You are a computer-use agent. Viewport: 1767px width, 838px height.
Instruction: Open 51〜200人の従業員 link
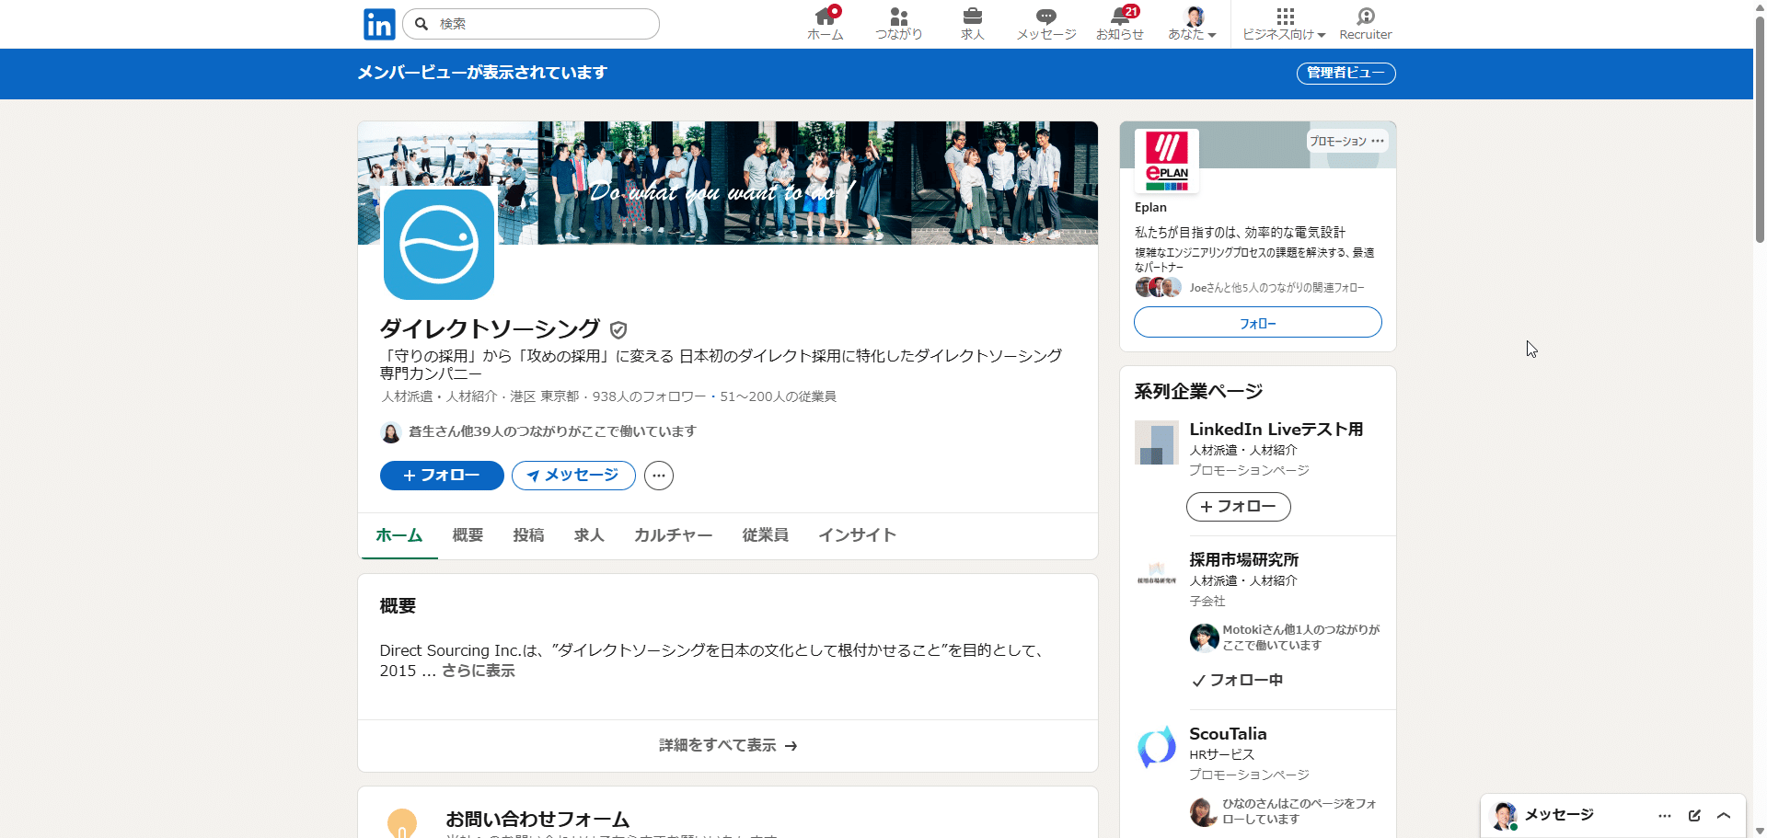coord(778,396)
